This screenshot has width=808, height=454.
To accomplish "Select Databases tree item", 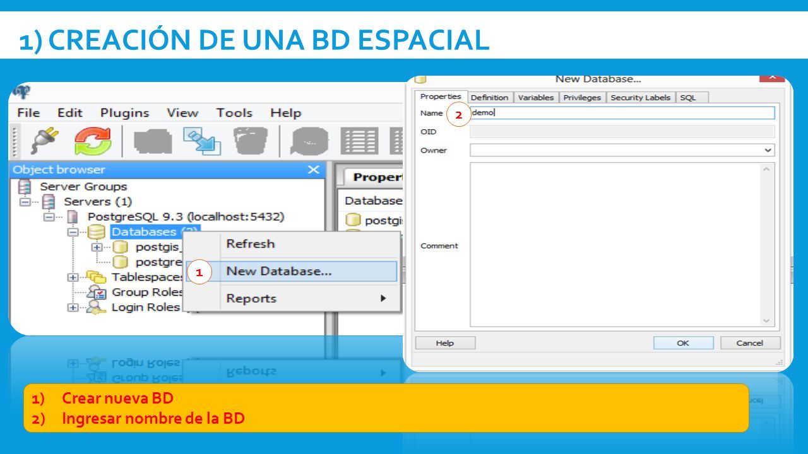I will [155, 232].
